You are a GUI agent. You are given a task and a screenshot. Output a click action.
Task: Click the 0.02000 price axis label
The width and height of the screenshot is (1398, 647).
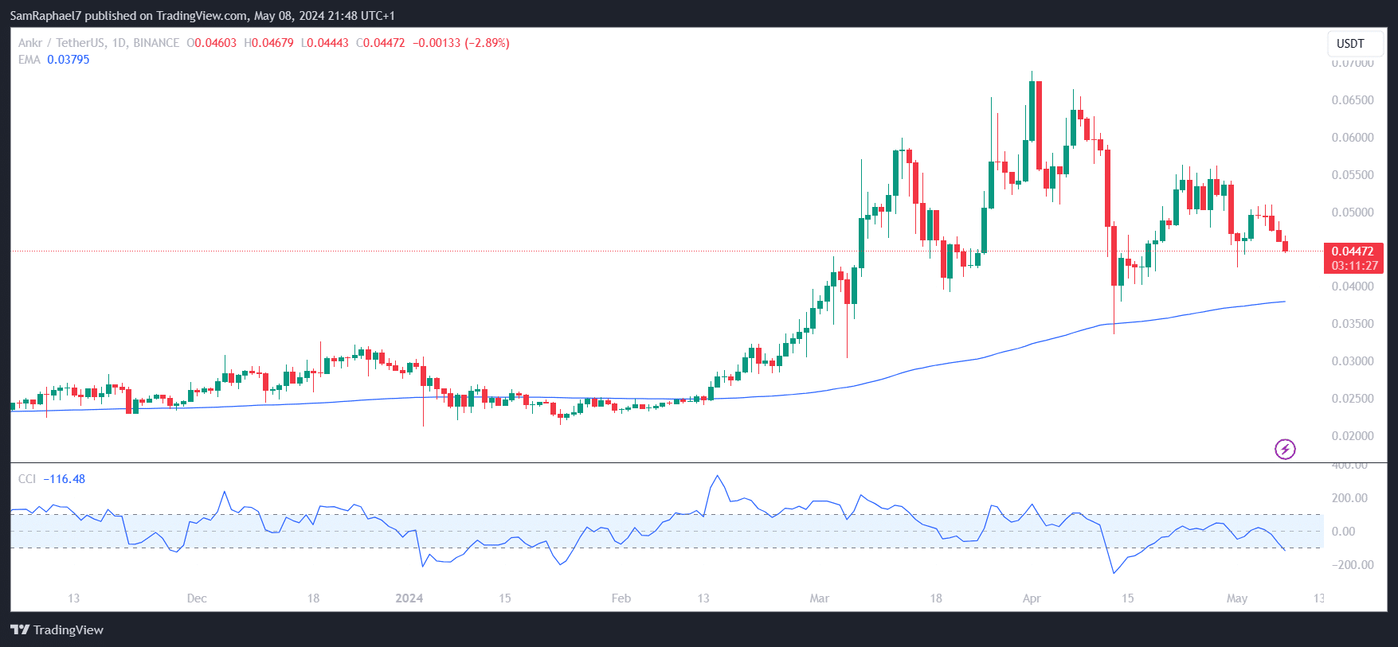tap(1353, 436)
